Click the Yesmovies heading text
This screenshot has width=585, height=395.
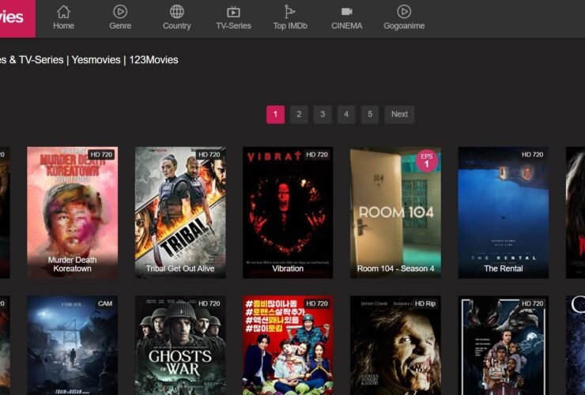(96, 60)
